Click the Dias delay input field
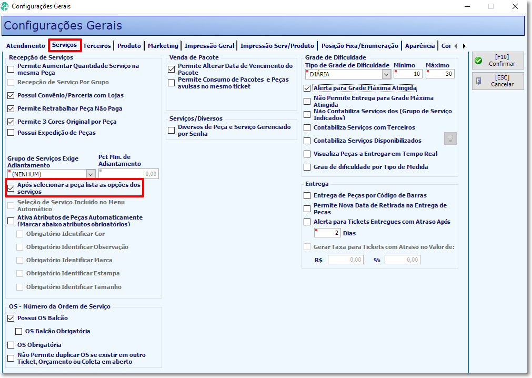The width and height of the screenshot is (532, 378). coord(327,233)
